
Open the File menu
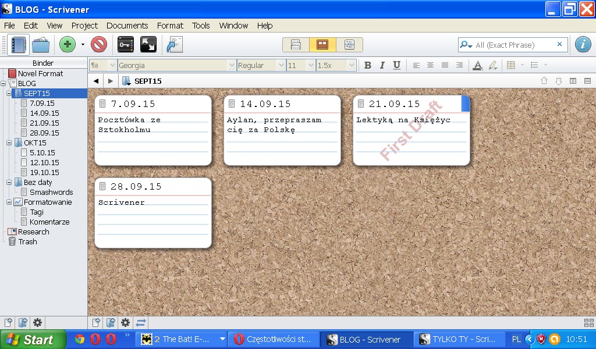(x=9, y=26)
